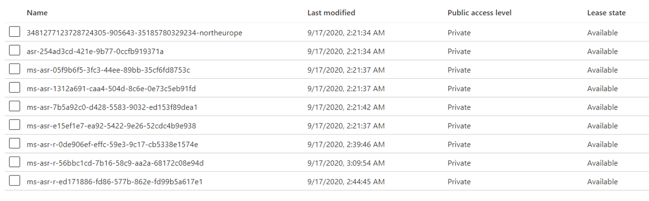Open container asr-254ad3cd-421e-9b77-0ccfb919371a
Image resolution: width=649 pixels, height=201 pixels.
tap(95, 51)
